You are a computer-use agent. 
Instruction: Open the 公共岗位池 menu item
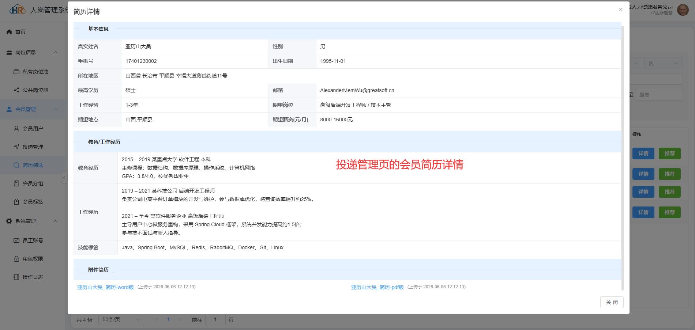click(x=33, y=90)
